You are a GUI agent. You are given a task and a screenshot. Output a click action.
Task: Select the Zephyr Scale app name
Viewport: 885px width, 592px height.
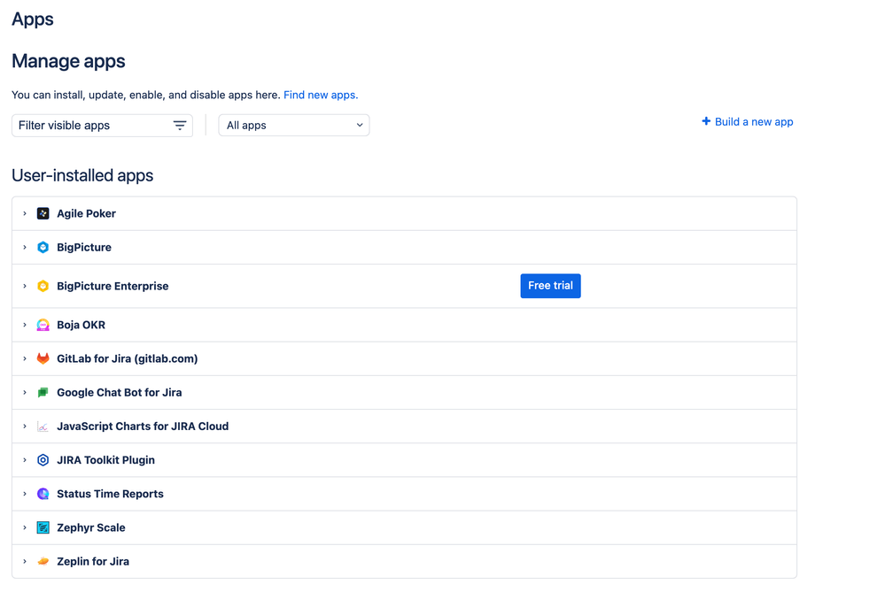tap(91, 528)
